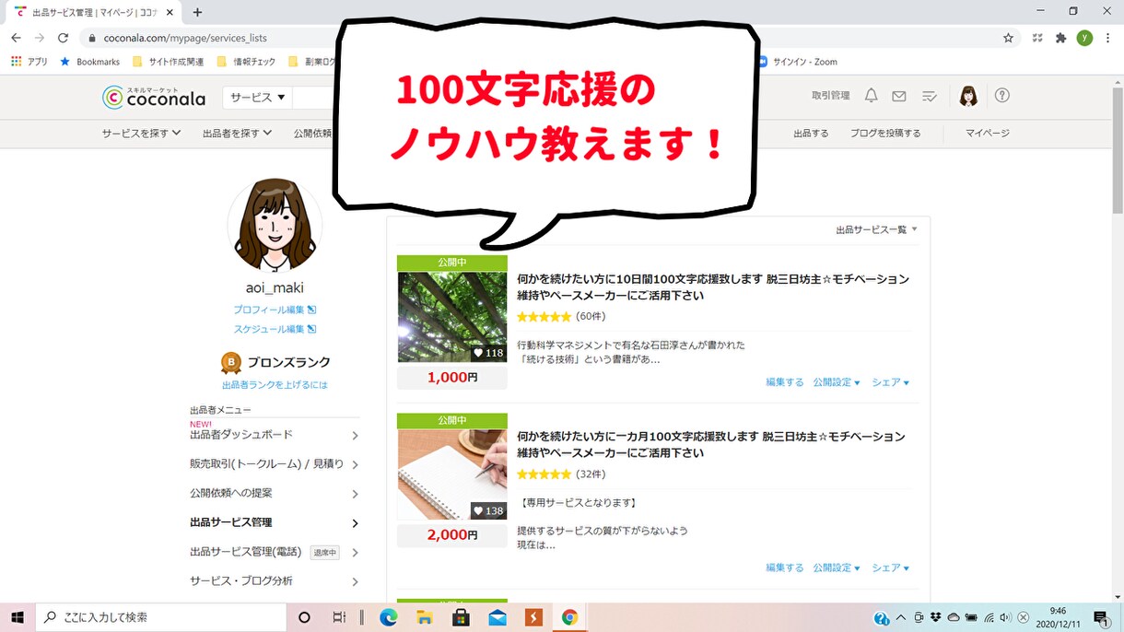Open サイト作成関連 bookmark folder
Screen dimensions: 1124x632
pos(169,62)
